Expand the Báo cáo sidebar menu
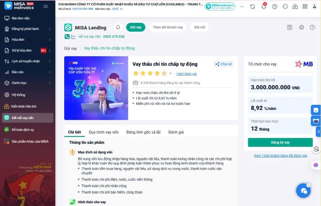Screen dimensions: 321x206 27,72
